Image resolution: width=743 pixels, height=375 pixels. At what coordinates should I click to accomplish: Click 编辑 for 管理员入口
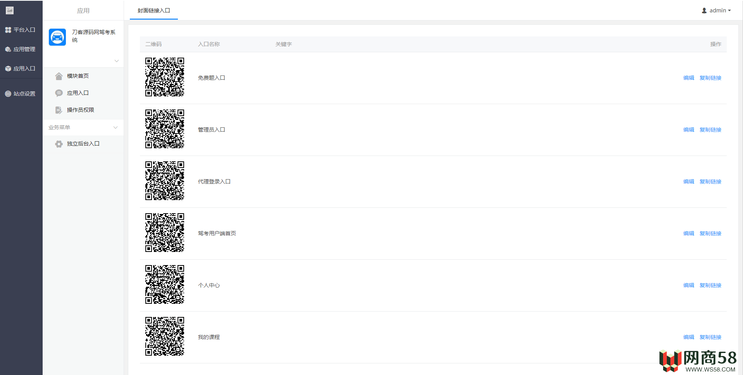coord(689,130)
